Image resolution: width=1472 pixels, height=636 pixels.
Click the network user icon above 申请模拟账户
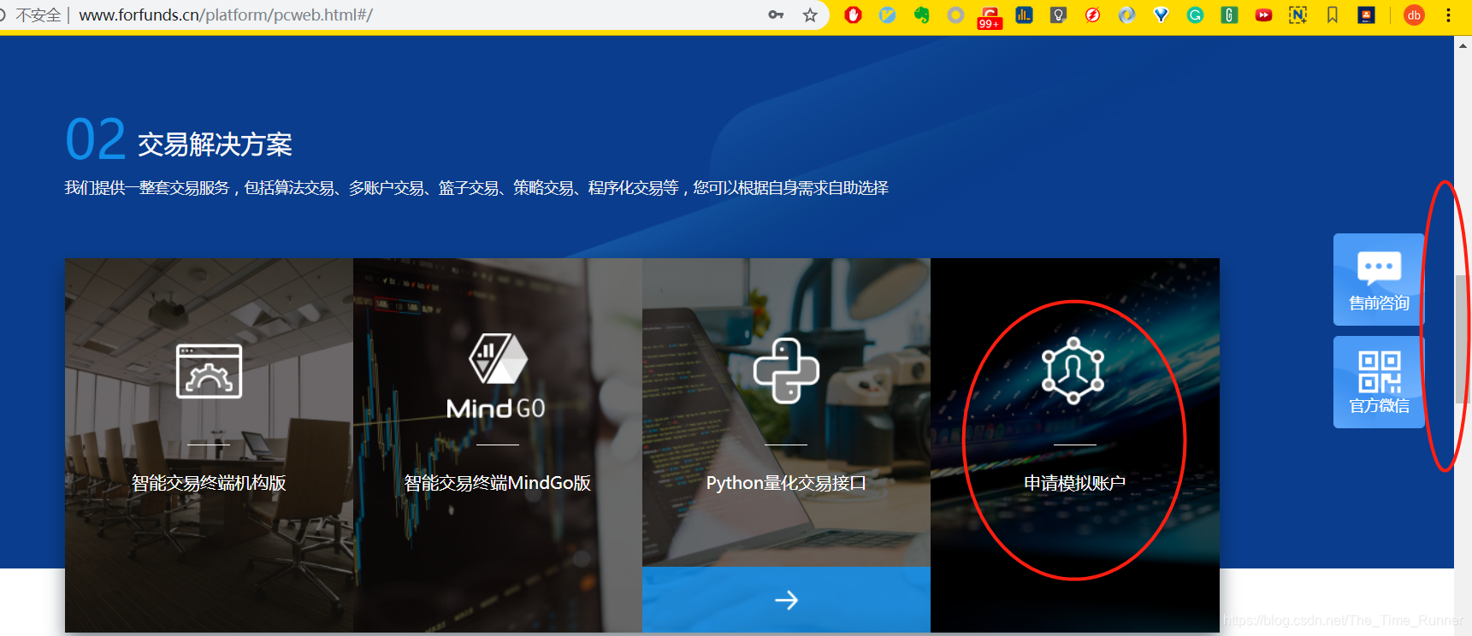coord(1073,371)
